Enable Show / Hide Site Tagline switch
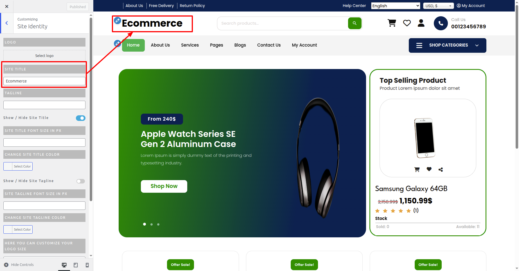The image size is (519, 271). (81, 181)
